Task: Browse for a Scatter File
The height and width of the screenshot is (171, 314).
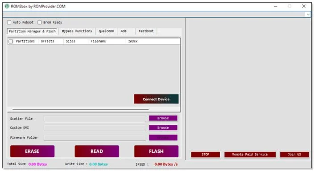Action: click(163, 118)
